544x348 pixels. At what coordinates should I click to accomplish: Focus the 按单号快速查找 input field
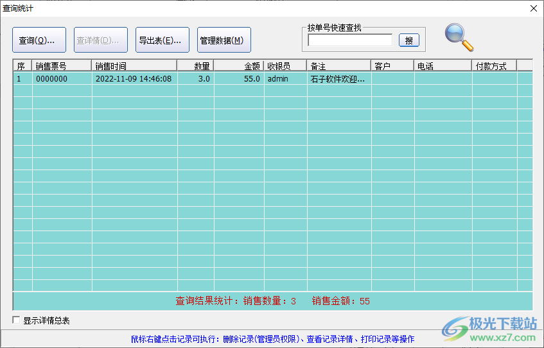pos(350,40)
